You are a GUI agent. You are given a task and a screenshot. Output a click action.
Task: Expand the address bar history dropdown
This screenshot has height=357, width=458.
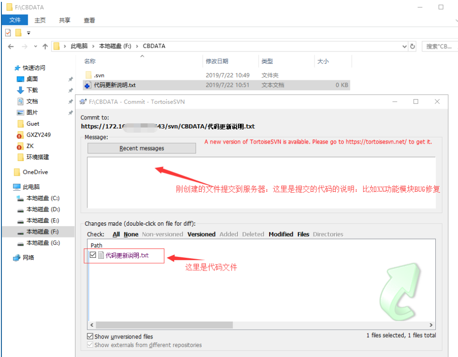404,46
